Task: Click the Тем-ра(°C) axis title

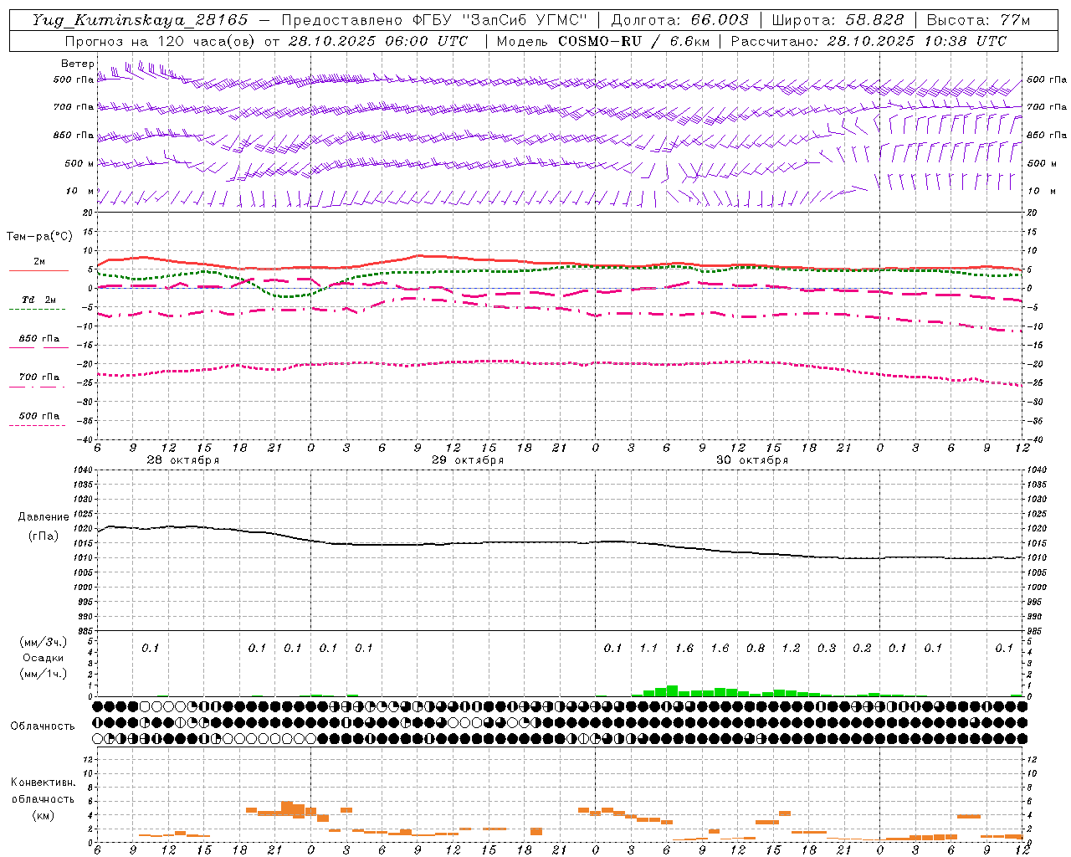Action: (x=39, y=237)
